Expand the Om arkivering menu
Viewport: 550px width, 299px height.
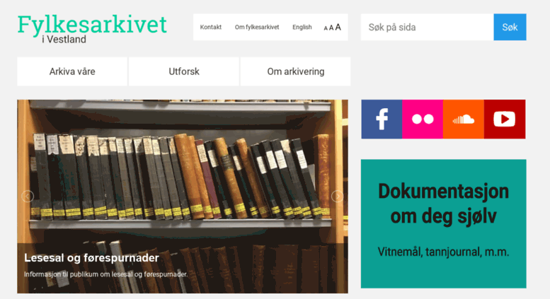tap(295, 71)
